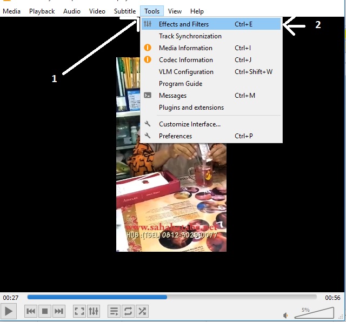The width and height of the screenshot is (346, 322).
Task: Set volume using the volume slider
Action: (314, 313)
